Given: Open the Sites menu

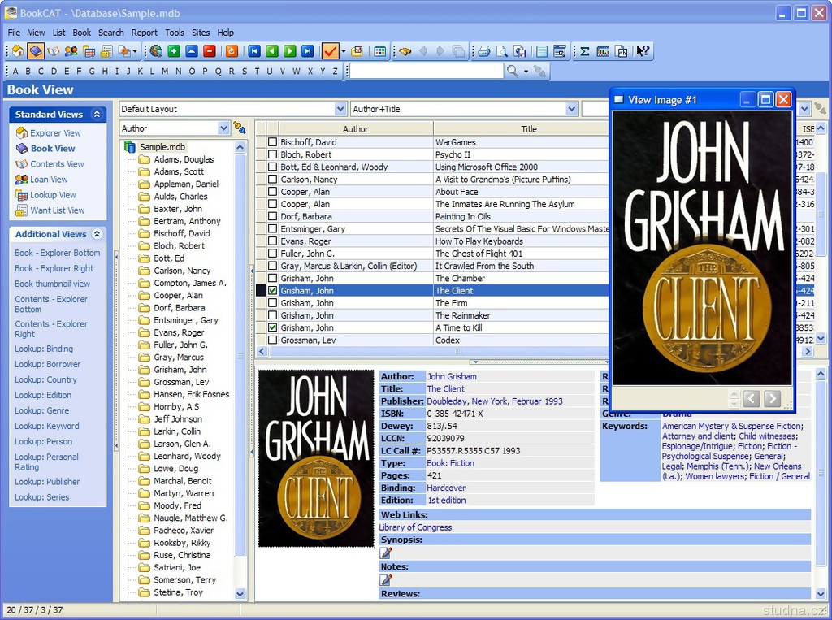Looking at the screenshot, I should click(201, 33).
